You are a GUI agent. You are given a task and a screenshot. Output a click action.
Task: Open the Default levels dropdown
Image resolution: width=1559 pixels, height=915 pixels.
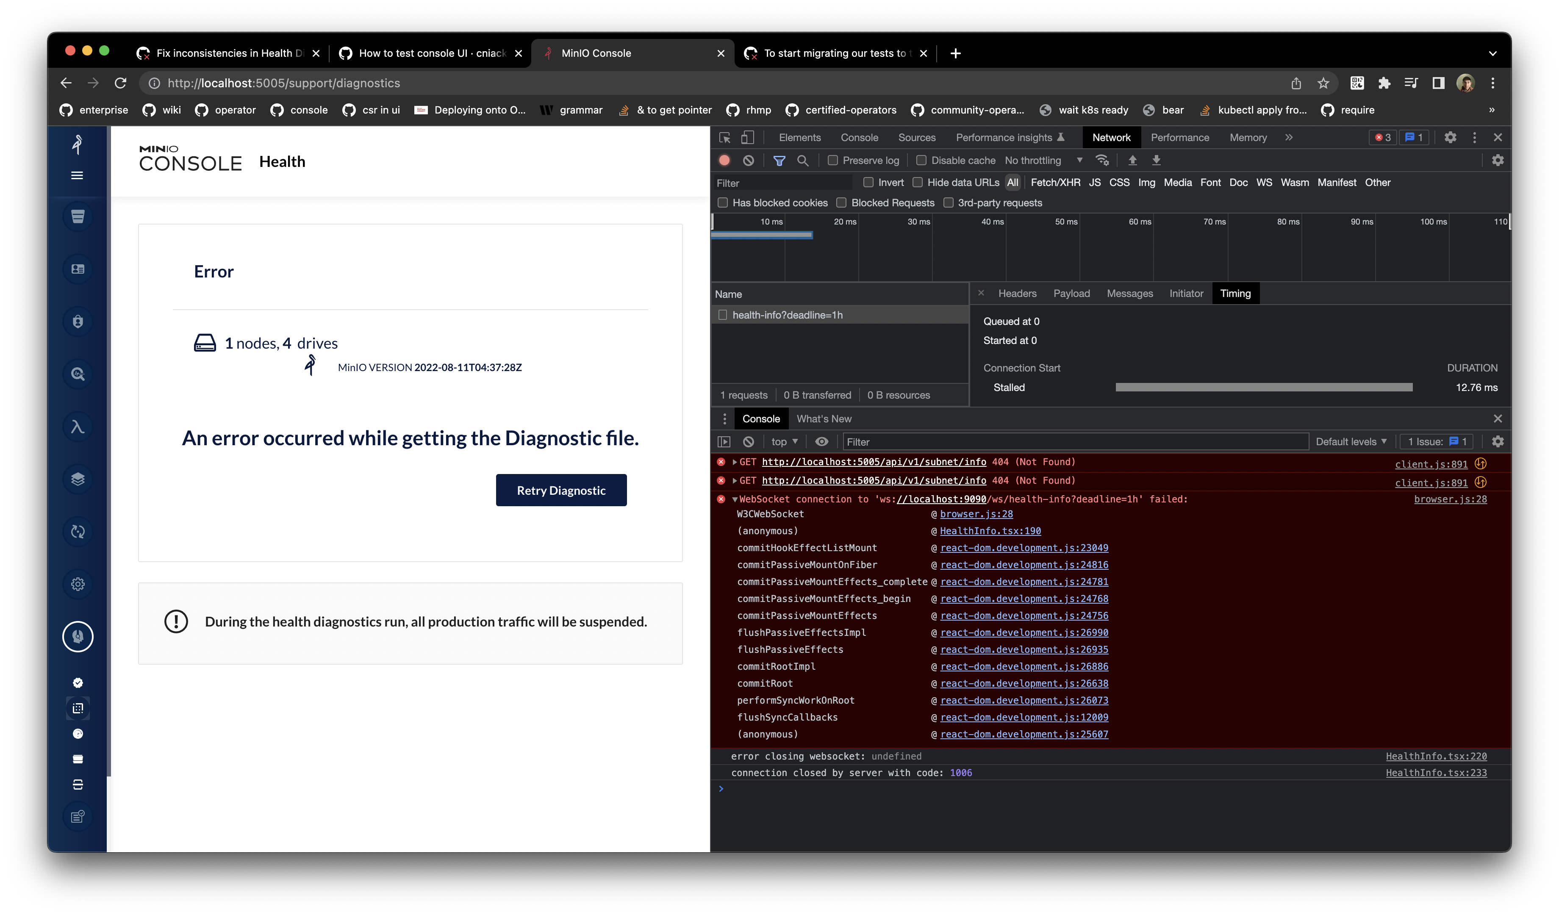click(1351, 442)
